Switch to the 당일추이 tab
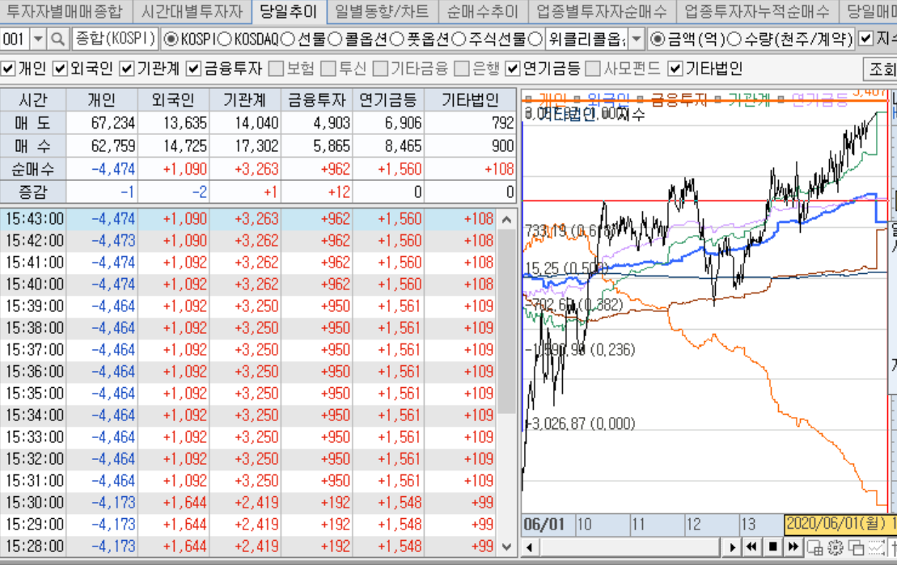This screenshot has width=897, height=565. pyautogui.click(x=288, y=11)
